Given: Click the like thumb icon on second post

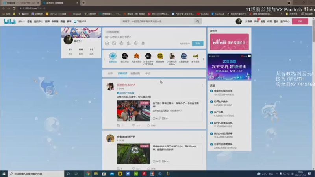Looking at the screenshot, I should pyautogui.click(x=148, y=168).
